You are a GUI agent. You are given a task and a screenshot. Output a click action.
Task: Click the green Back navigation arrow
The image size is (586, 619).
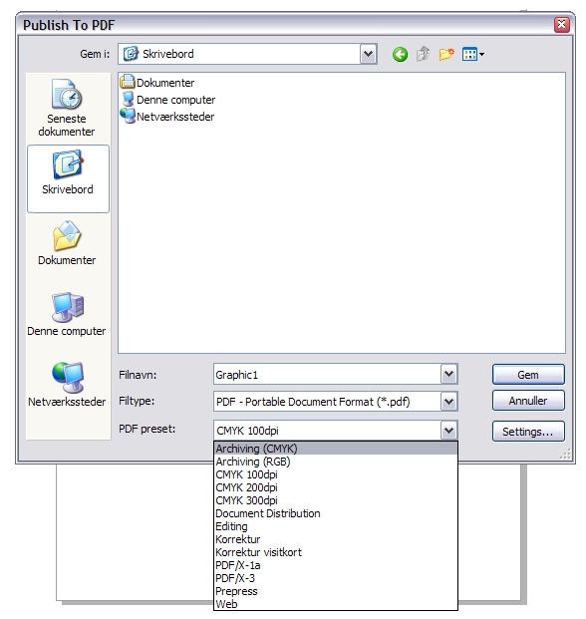pos(400,54)
